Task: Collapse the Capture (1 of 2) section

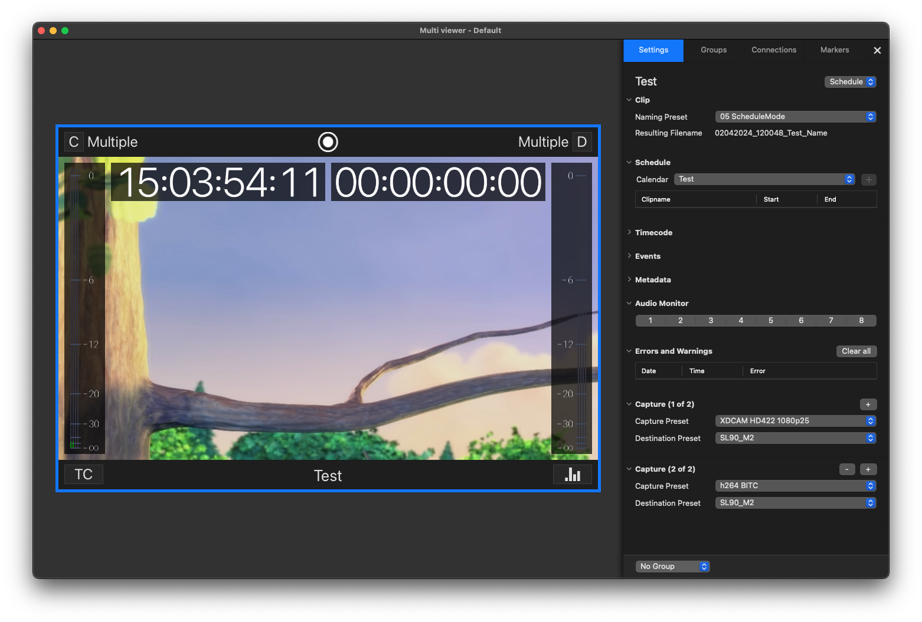Action: pos(629,404)
